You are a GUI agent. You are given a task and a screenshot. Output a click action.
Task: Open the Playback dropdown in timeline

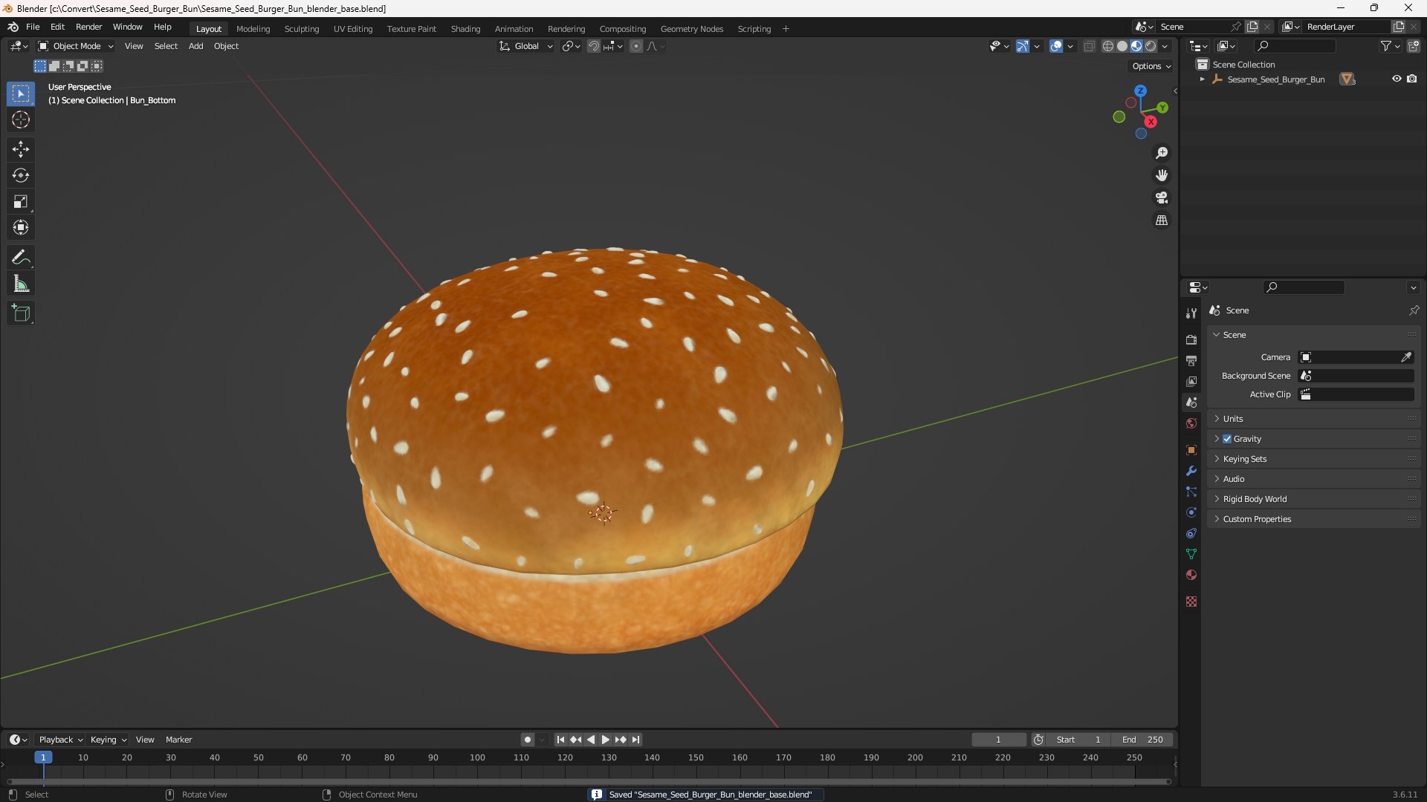tap(60, 740)
